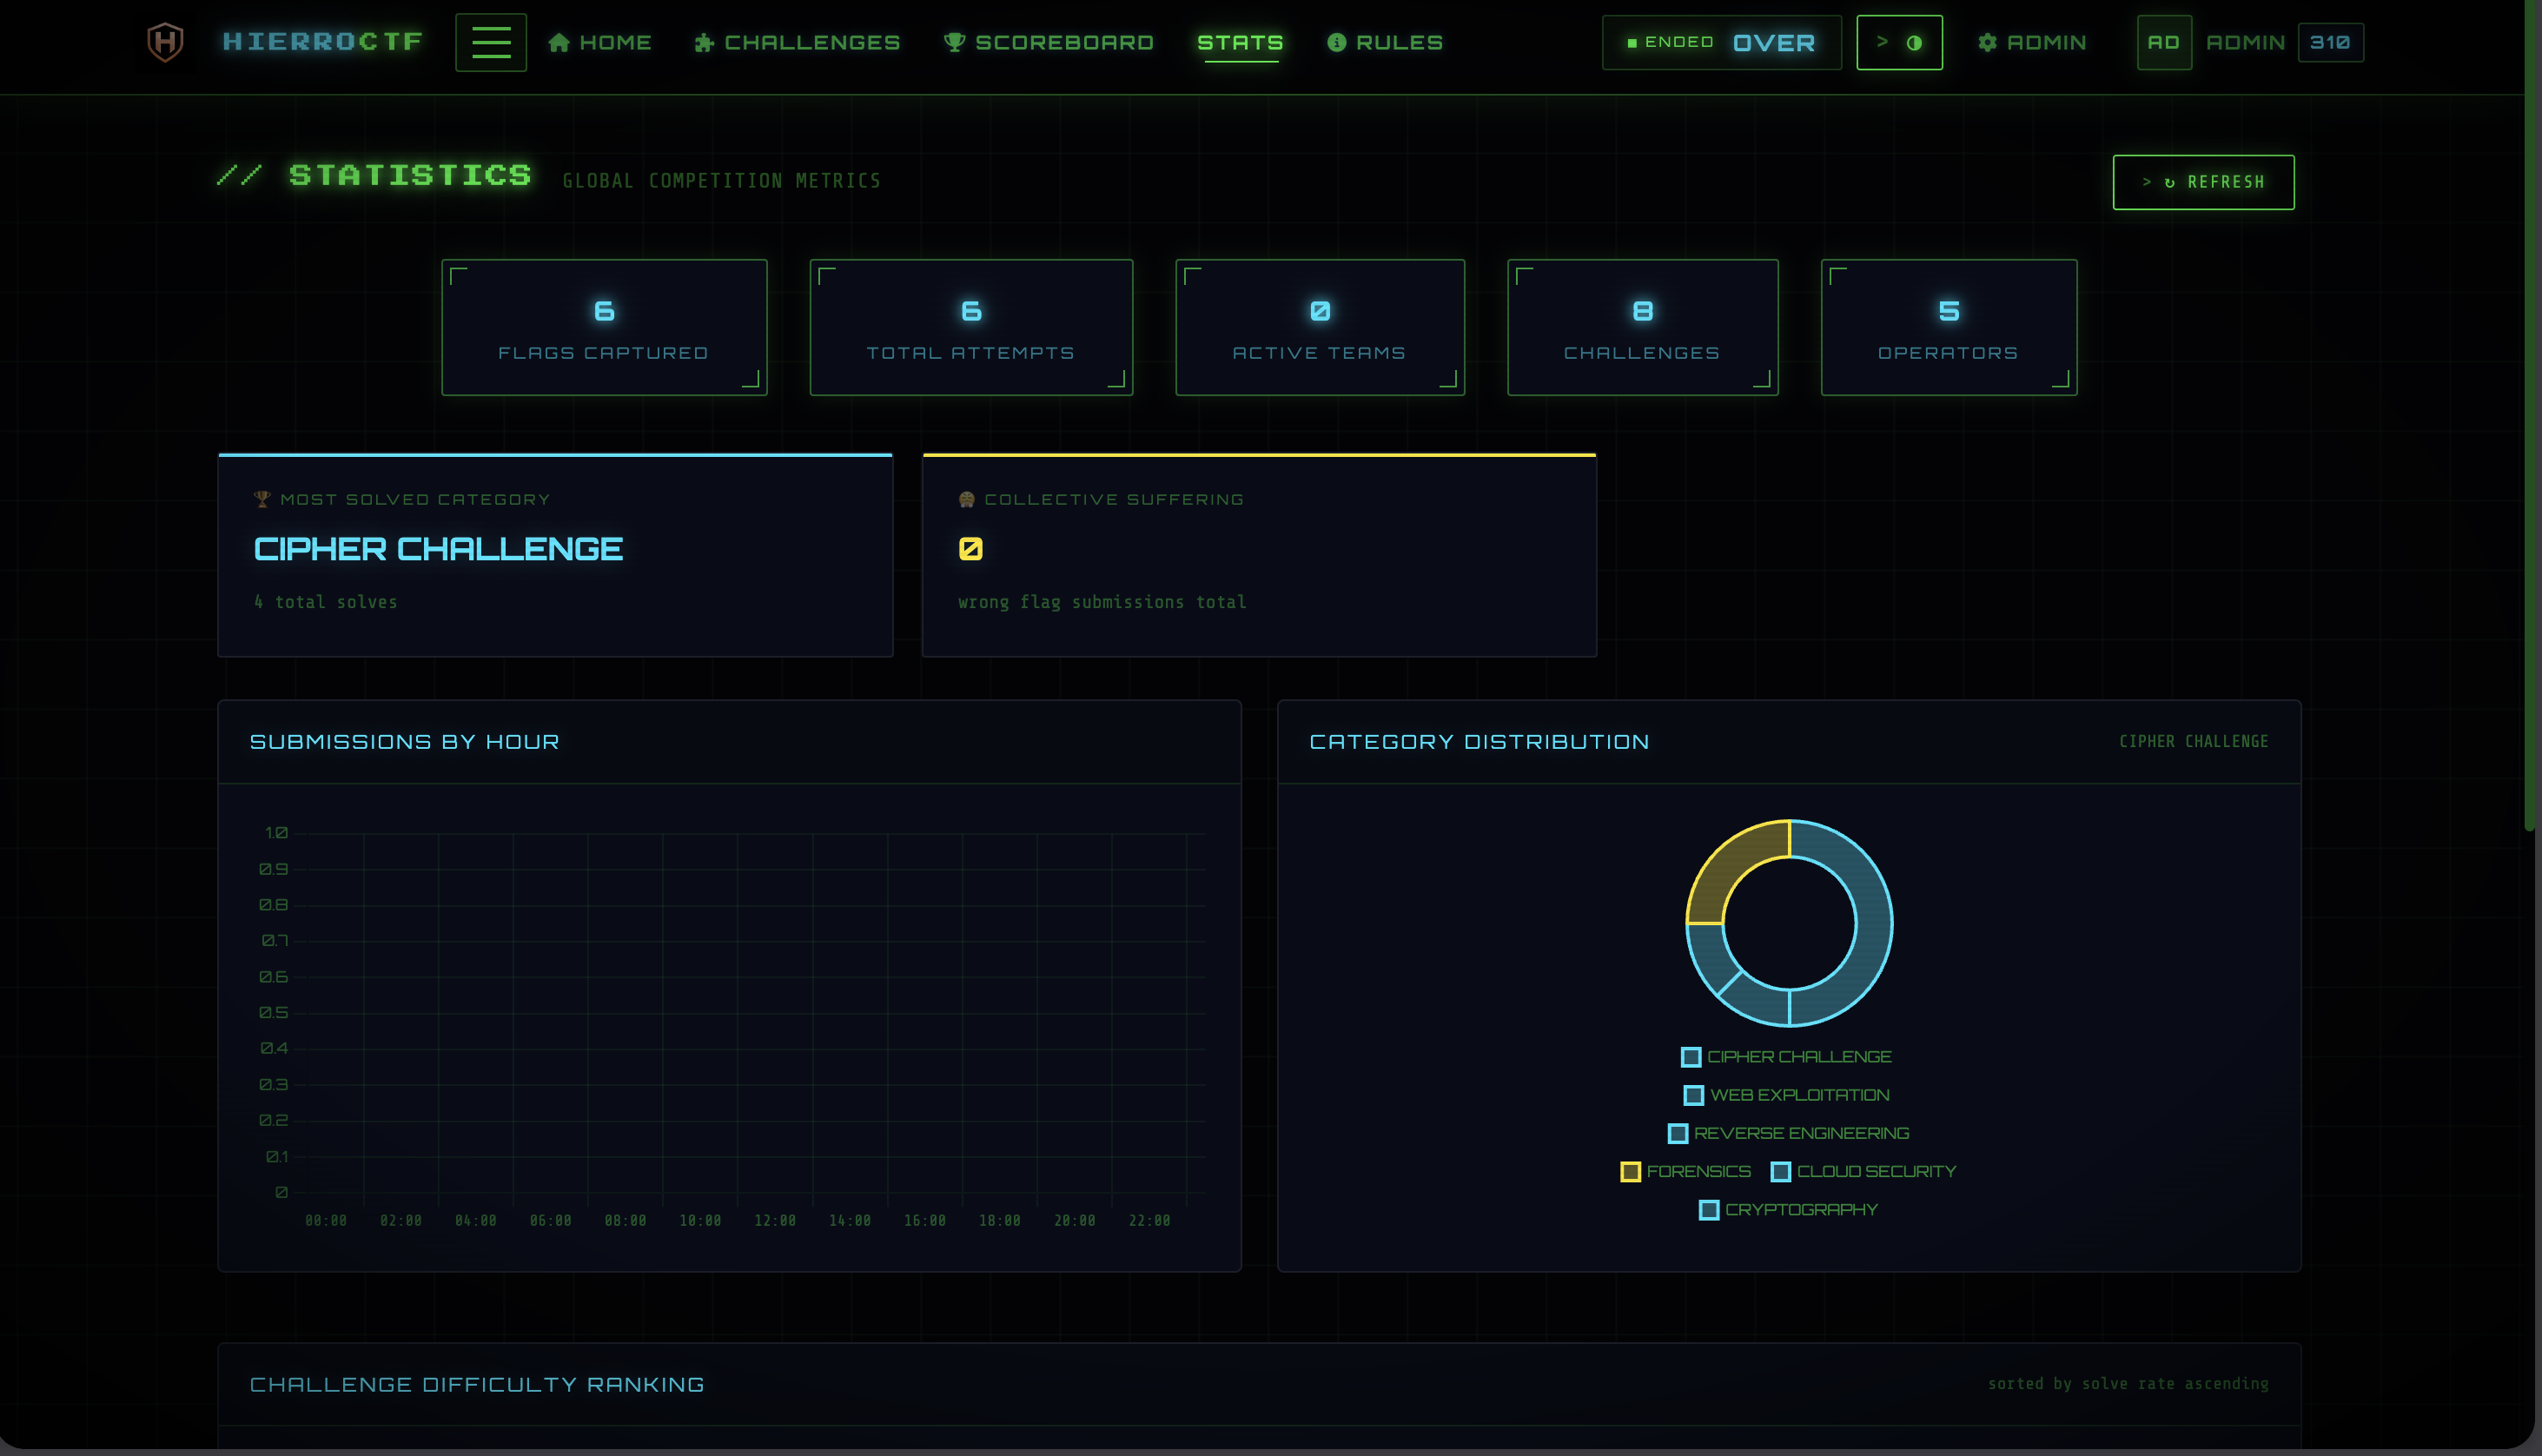Select the Total Attempts stat card
This screenshot has height=1456, width=2542.
971,327
